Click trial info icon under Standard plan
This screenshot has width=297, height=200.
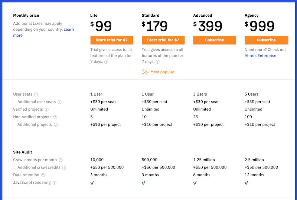(x=157, y=62)
